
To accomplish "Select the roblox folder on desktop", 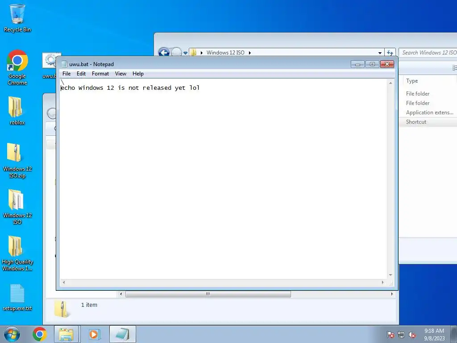I will pyautogui.click(x=17, y=111).
